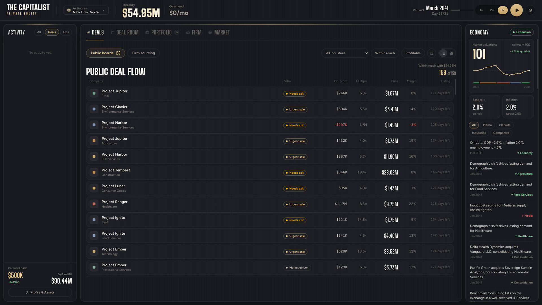Filter activity by Ops
This screenshot has height=305, width=542.
66,32
